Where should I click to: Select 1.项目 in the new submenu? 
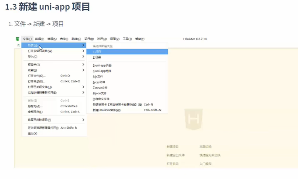(127, 52)
